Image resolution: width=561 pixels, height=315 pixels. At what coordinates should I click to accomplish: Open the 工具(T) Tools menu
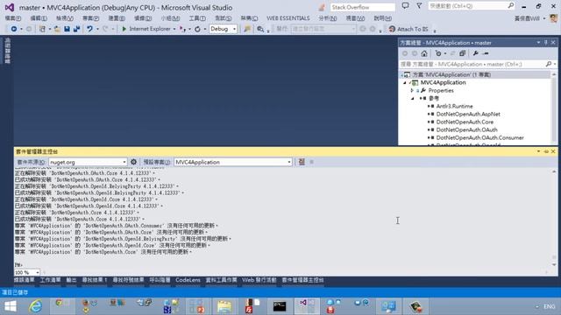[197, 18]
